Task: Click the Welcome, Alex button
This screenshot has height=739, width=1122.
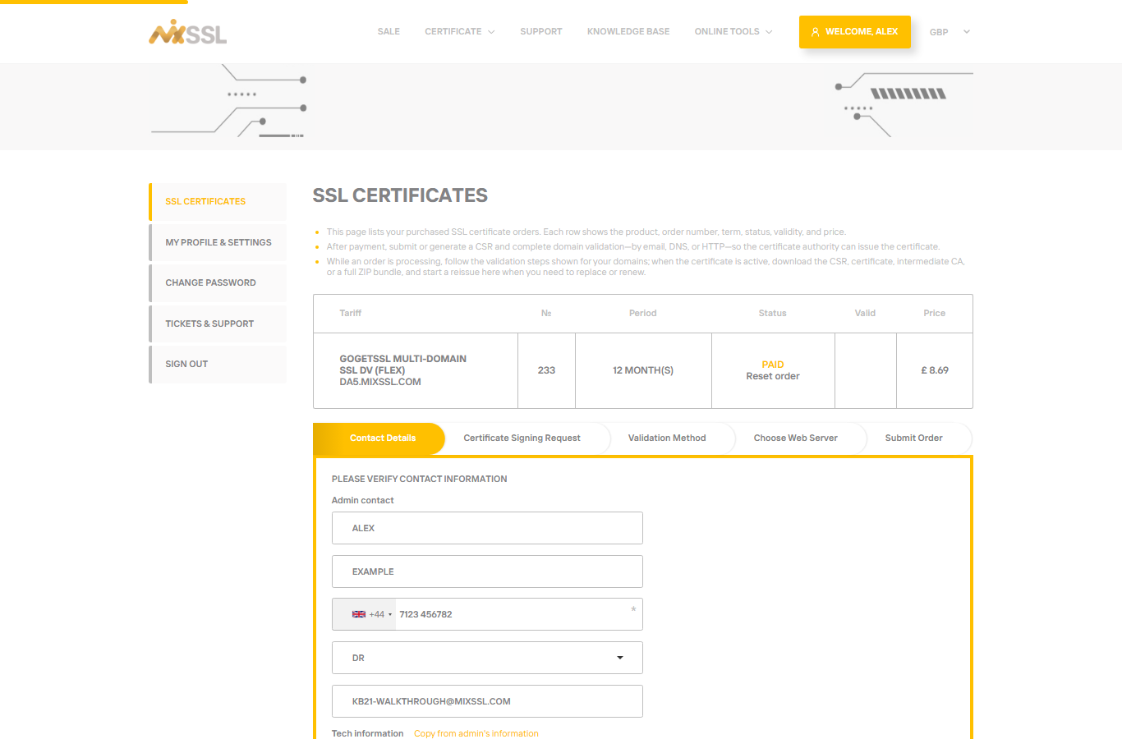Action: (x=854, y=32)
